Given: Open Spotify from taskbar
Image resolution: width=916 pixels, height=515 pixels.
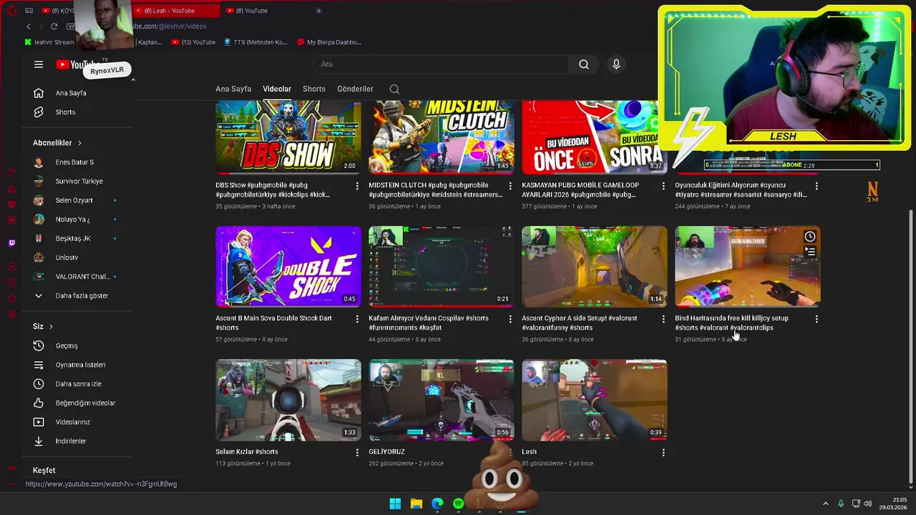Looking at the screenshot, I should point(458,504).
